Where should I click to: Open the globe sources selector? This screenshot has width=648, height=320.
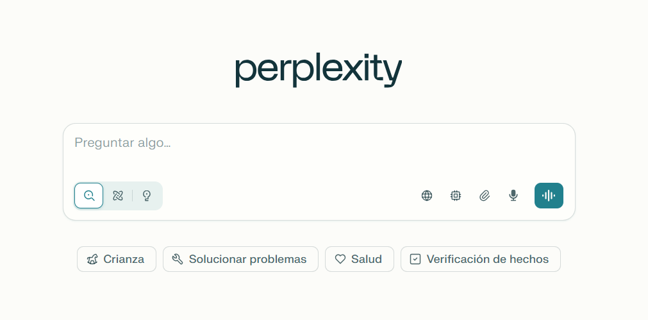pyautogui.click(x=427, y=196)
